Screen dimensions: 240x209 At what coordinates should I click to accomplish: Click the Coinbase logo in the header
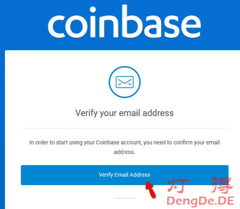pos(124,21)
